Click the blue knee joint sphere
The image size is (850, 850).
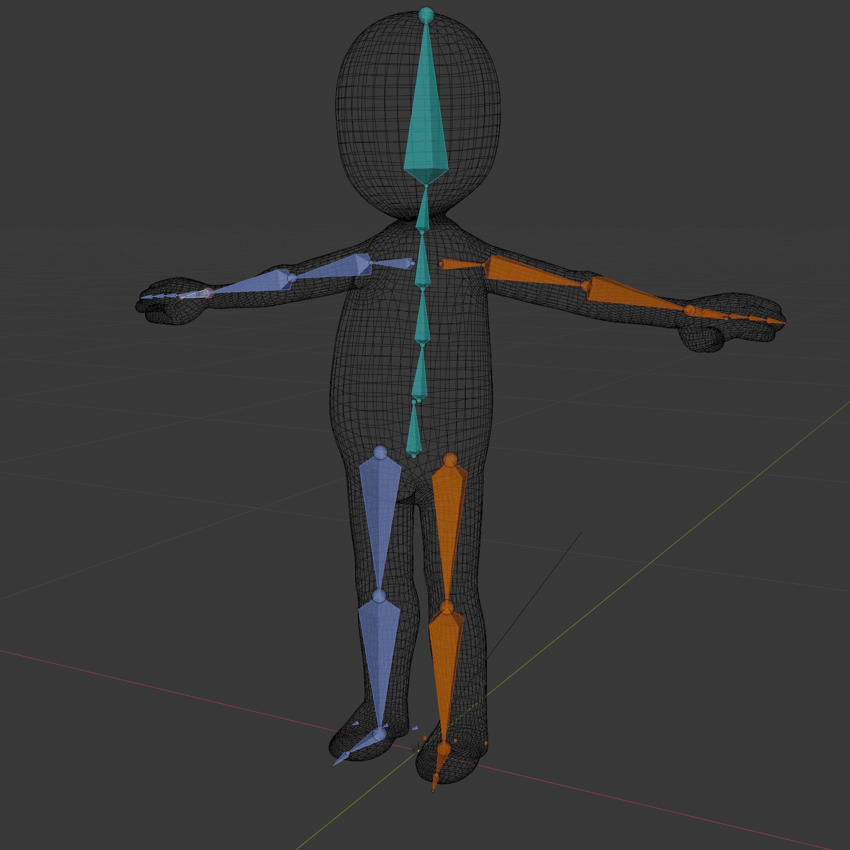pyautogui.click(x=379, y=596)
